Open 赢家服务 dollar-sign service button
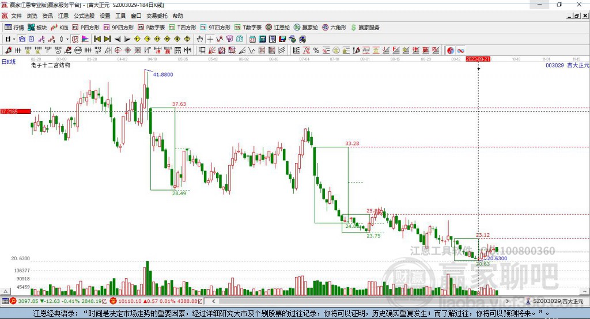Image resolution: width=590 pixels, height=319 pixels. [365, 28]
